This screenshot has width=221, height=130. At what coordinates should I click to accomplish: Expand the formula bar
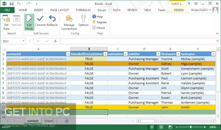point(217,41)
